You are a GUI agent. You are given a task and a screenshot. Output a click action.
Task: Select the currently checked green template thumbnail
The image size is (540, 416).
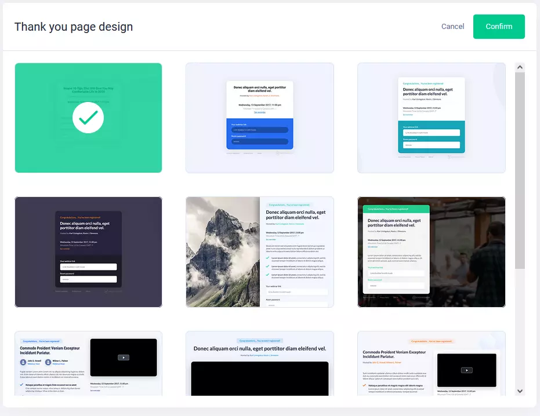pos(88,118)
